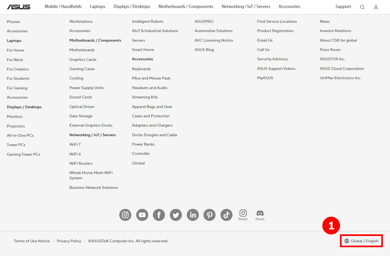The width and height of the screenshot is (390, 256).
Task: Open Docks Dongles and Cable link
Action: 155,135
